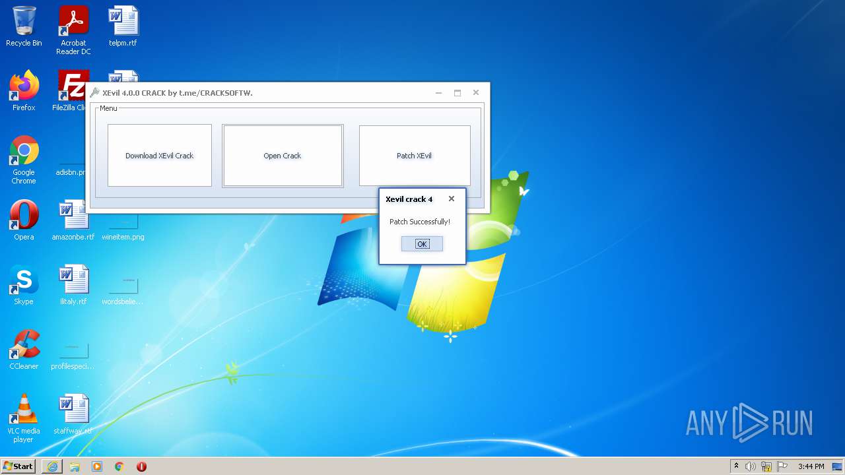The width and height of the screenshot is (845, 475).
Task: Open File Explorer from the taskbar
Action: pos(75,466)
